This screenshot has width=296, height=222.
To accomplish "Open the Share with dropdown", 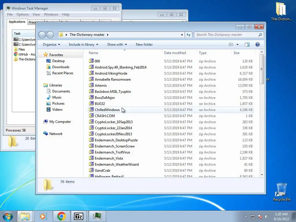I will tap(117, 45).
